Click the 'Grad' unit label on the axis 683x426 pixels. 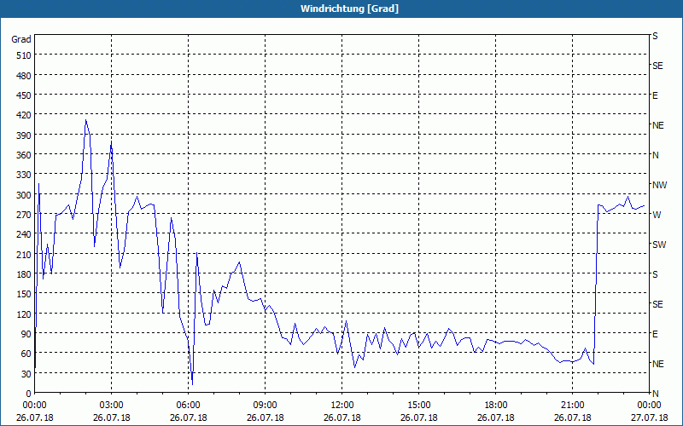pyautogui.click(x=21, y=39)
